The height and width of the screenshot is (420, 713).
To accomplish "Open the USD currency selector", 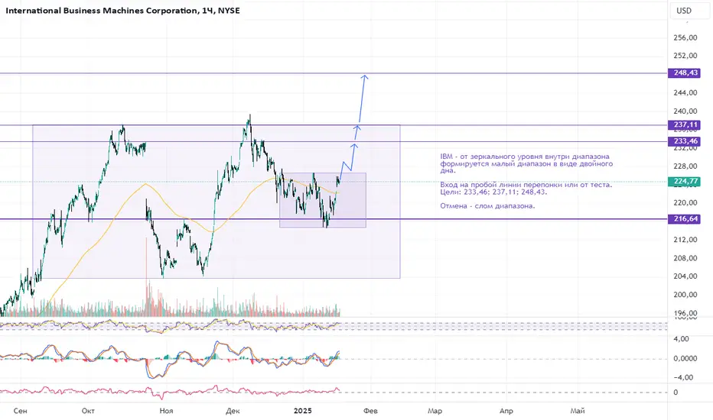I will pyautogui.click(x=689, y=11).
